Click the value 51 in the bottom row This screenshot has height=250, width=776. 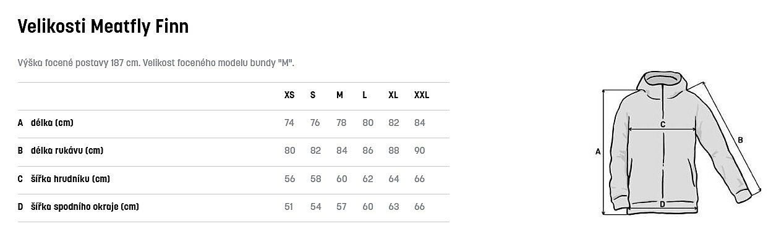coord(289,207)
